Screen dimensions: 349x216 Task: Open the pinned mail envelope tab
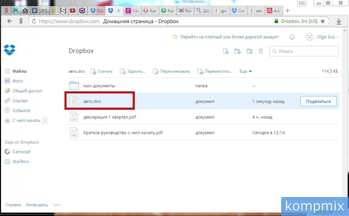click(x=25, y=11)
